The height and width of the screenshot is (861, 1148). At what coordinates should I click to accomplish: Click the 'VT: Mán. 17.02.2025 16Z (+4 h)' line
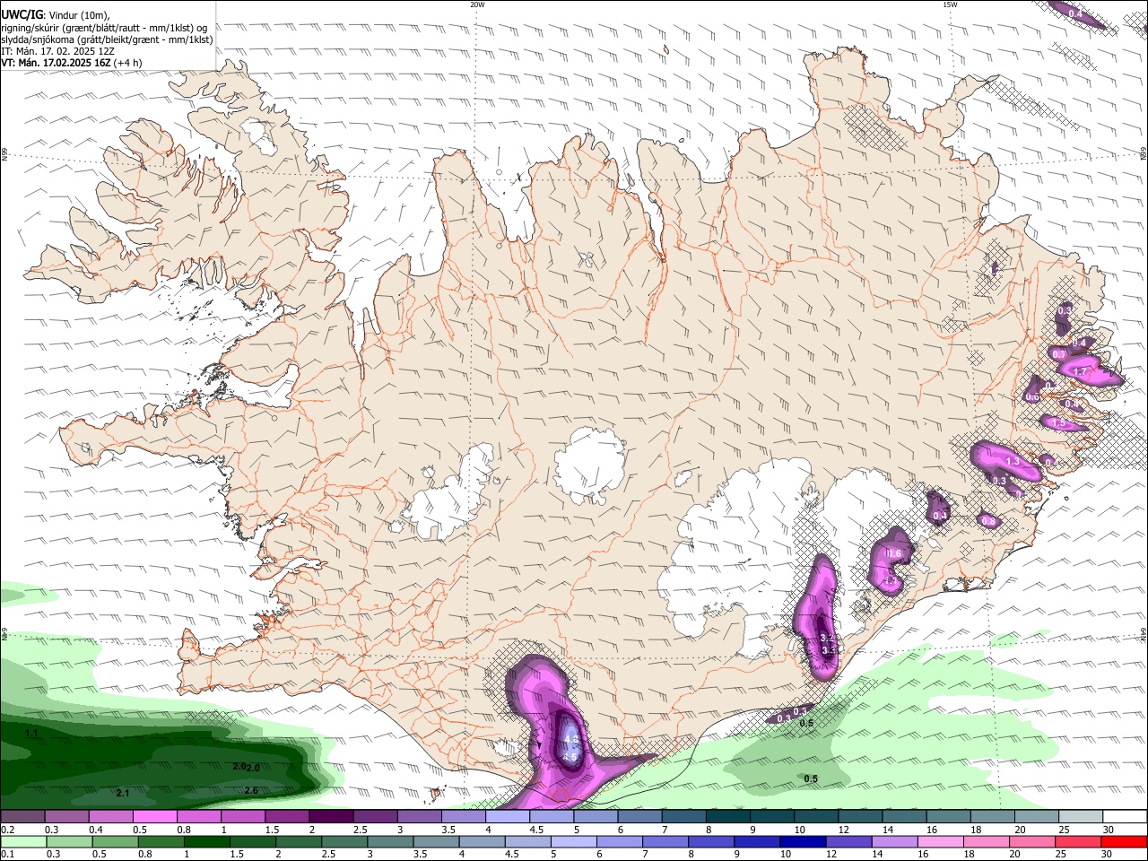(x=72, y=63)
